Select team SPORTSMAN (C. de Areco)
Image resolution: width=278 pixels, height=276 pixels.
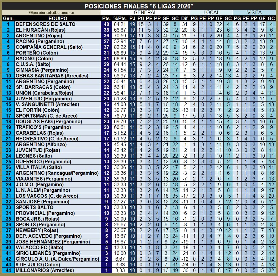click(47, 116)
